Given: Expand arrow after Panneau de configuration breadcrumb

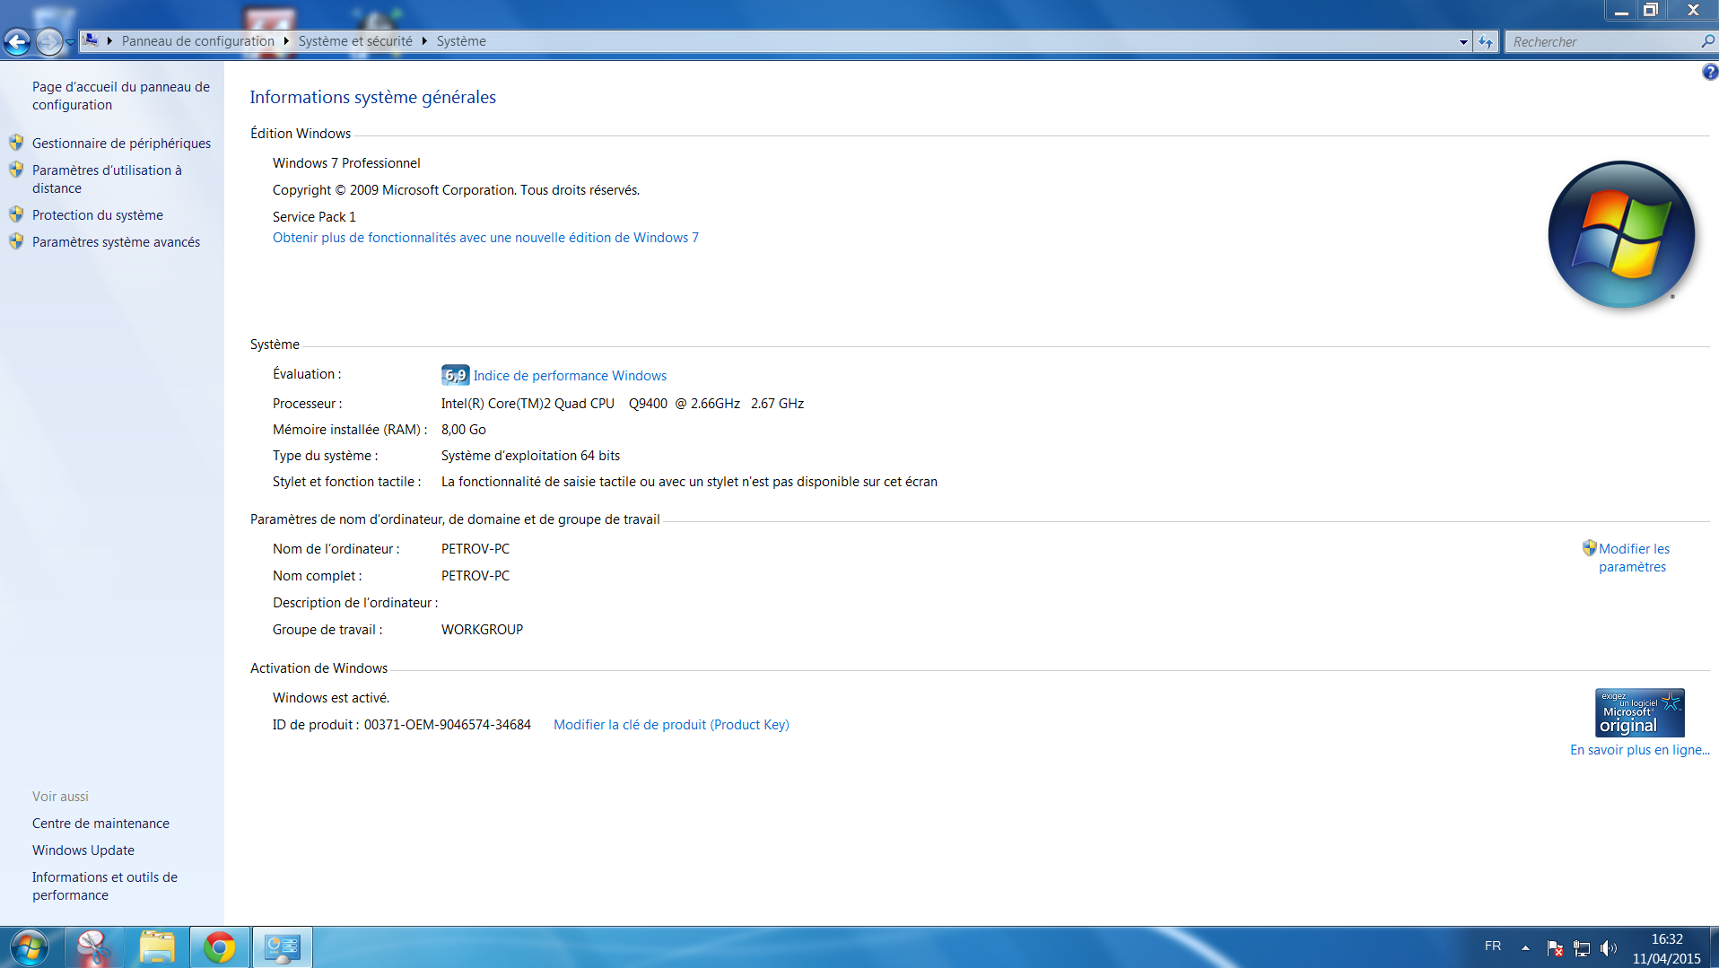Looking at the screenshot, I should [x=286, y=41].
